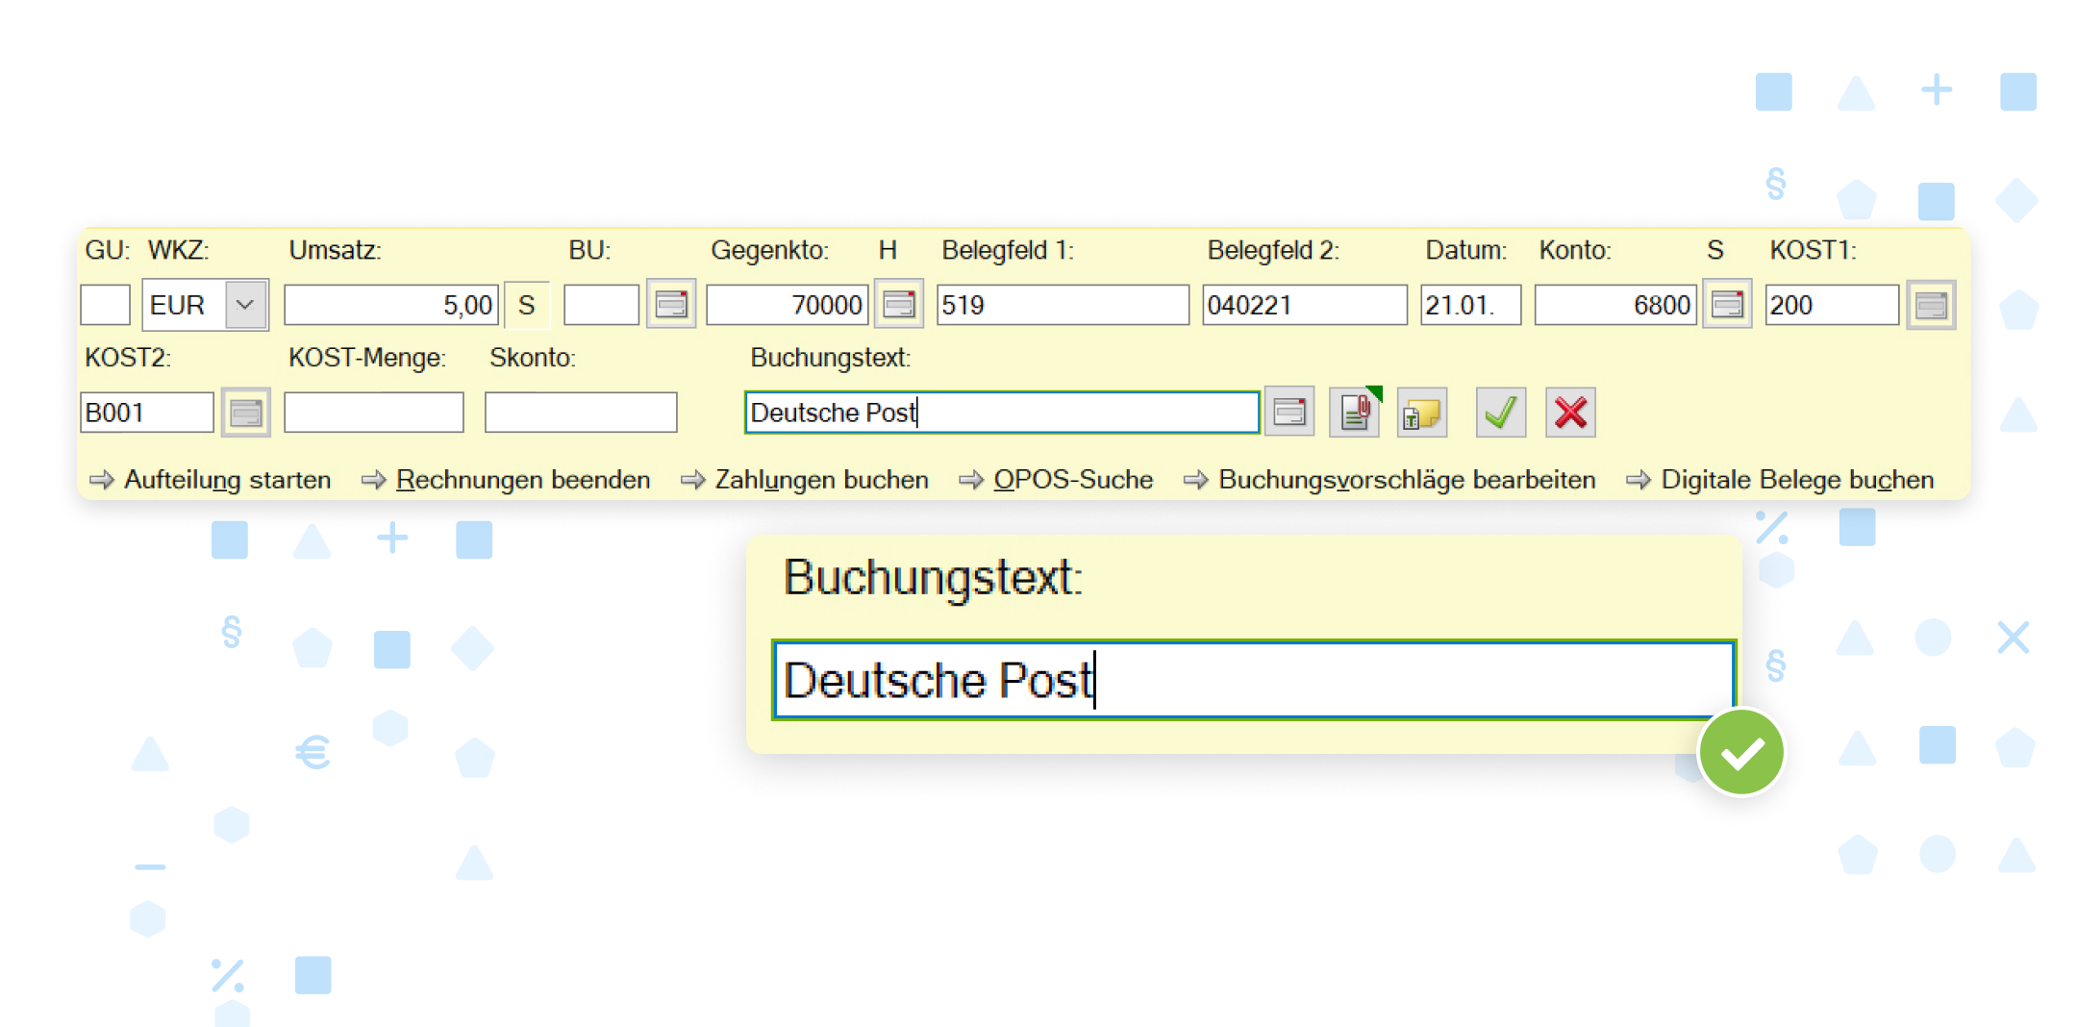Open the KOST1 cost center lookup icon
This screenshot has height=1027, width=2077.
(x=1931, y=305)
